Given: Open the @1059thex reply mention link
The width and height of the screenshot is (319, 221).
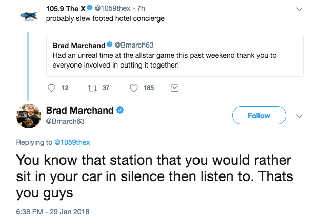Looking at the screenshot, I should [72, 142].
